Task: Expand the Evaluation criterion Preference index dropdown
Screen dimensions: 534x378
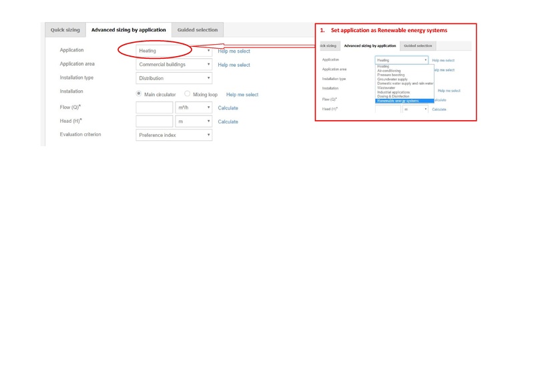Action: coord(174,135)
